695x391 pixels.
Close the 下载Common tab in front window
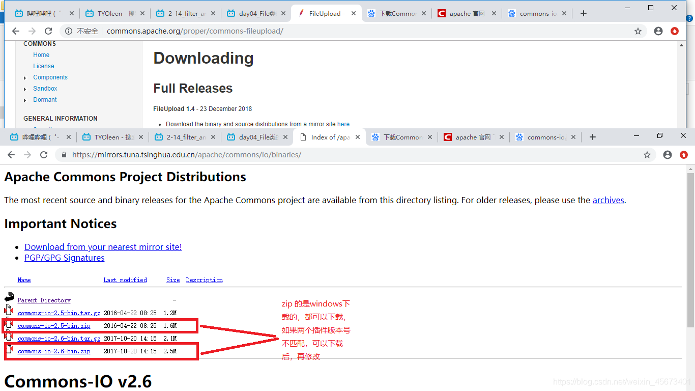click(x=430, y=137)
